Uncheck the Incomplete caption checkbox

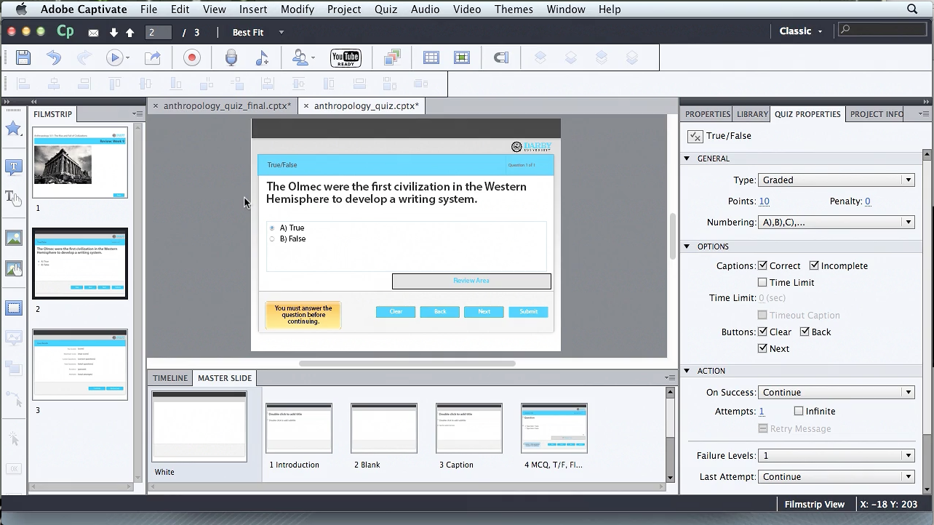click(x=814, y=266)
